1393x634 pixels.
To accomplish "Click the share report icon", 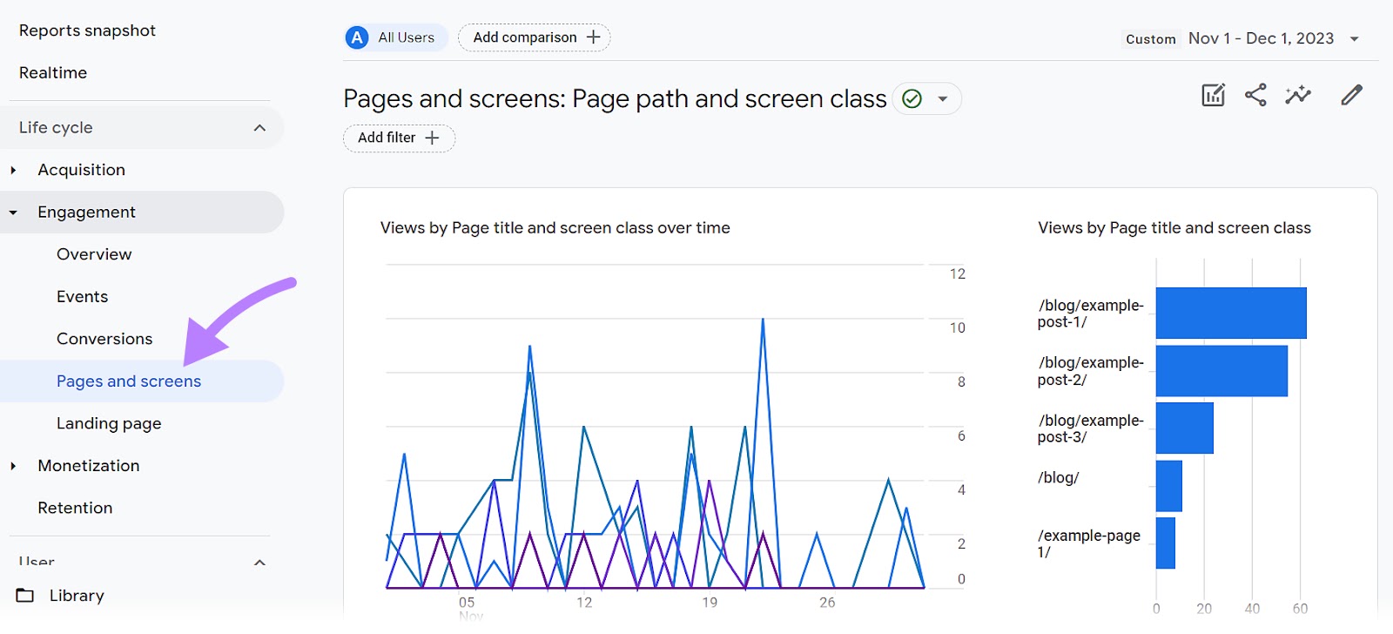I will click(1255, 95).
